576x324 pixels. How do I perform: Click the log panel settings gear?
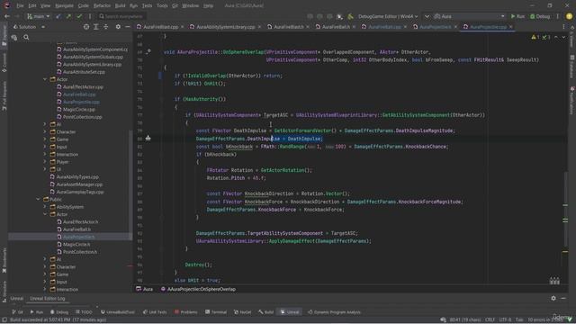[x=553, y=298]
